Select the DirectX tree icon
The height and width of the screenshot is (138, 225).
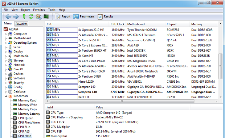pyautogui.click(x=10, y=69)
